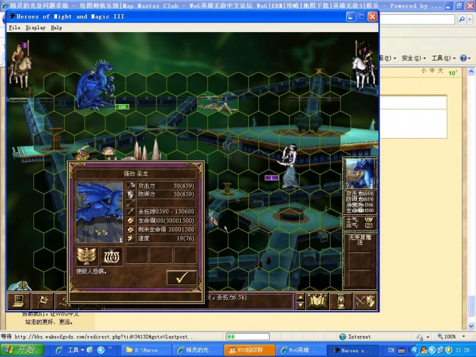This screenshot has width=476, height=357.
Task: Open the 工具 menu in Internet Explorer
Action: tap(443, 58)
